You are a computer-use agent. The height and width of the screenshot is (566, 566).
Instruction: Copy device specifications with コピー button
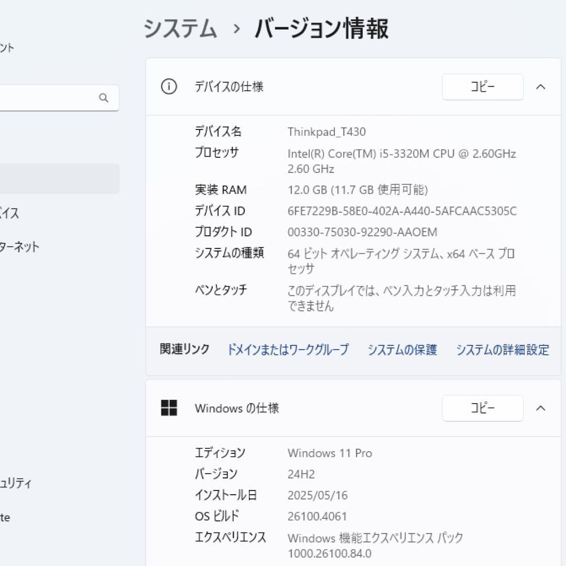(x=483, y=87)
